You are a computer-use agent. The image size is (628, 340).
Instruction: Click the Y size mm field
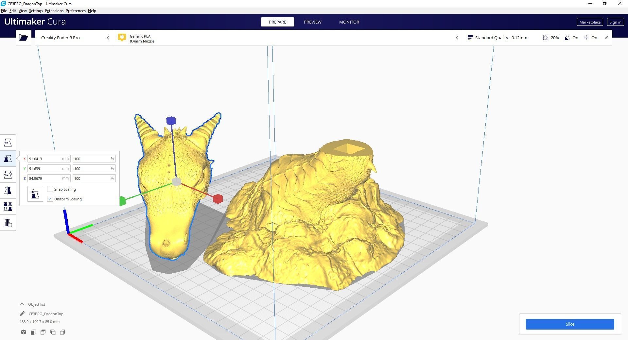(49, 168)
